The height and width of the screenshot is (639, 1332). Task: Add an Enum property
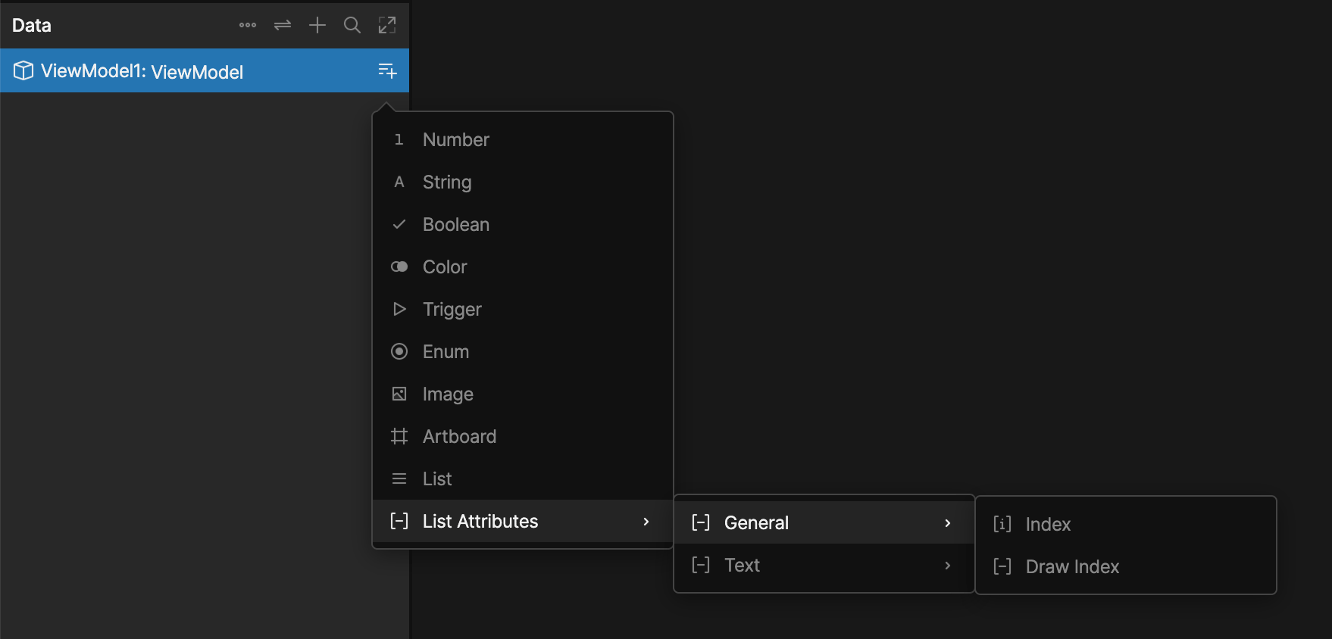coord(523,351)
